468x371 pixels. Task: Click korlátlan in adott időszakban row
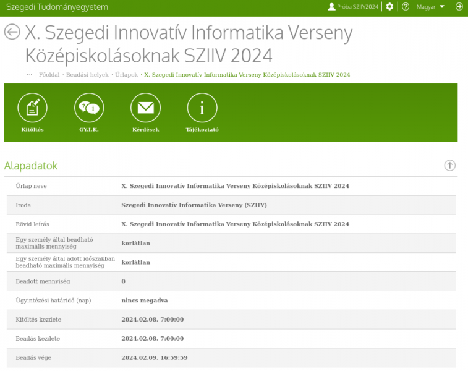point(136,262)
